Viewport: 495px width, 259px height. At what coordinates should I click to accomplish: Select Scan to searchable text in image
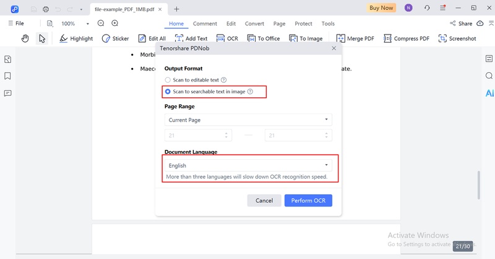pyautogui.click(x=205, y=92)
